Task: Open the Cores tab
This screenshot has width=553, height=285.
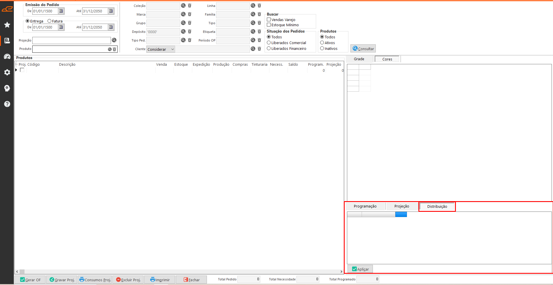Action: pyautogui.click(x=387, y=59)
